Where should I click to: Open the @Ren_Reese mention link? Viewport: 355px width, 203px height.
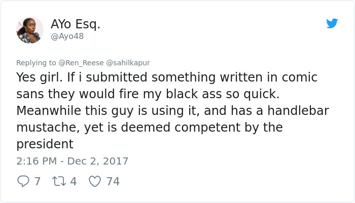(81, 63)
